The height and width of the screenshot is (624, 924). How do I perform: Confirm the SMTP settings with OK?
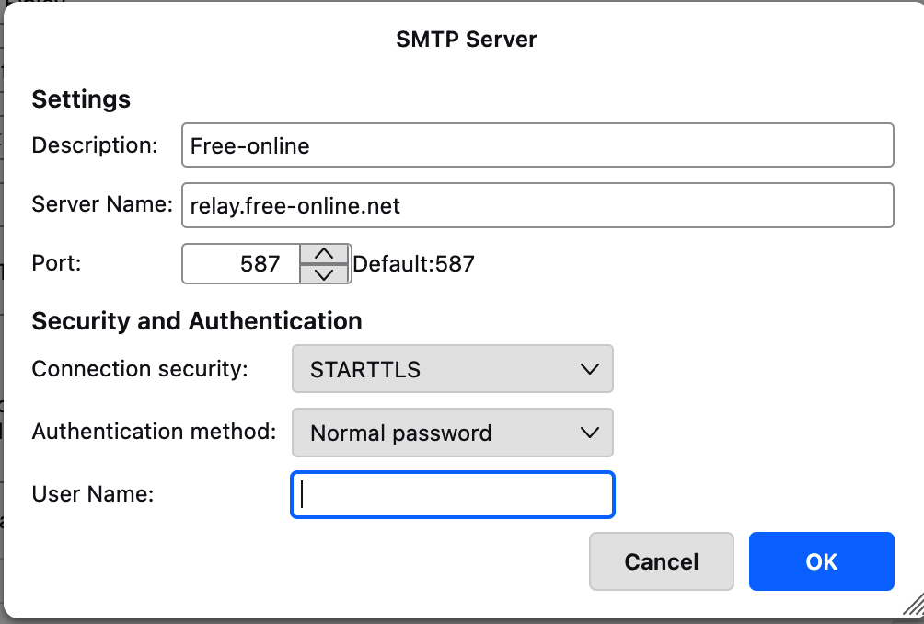(821, 561)
